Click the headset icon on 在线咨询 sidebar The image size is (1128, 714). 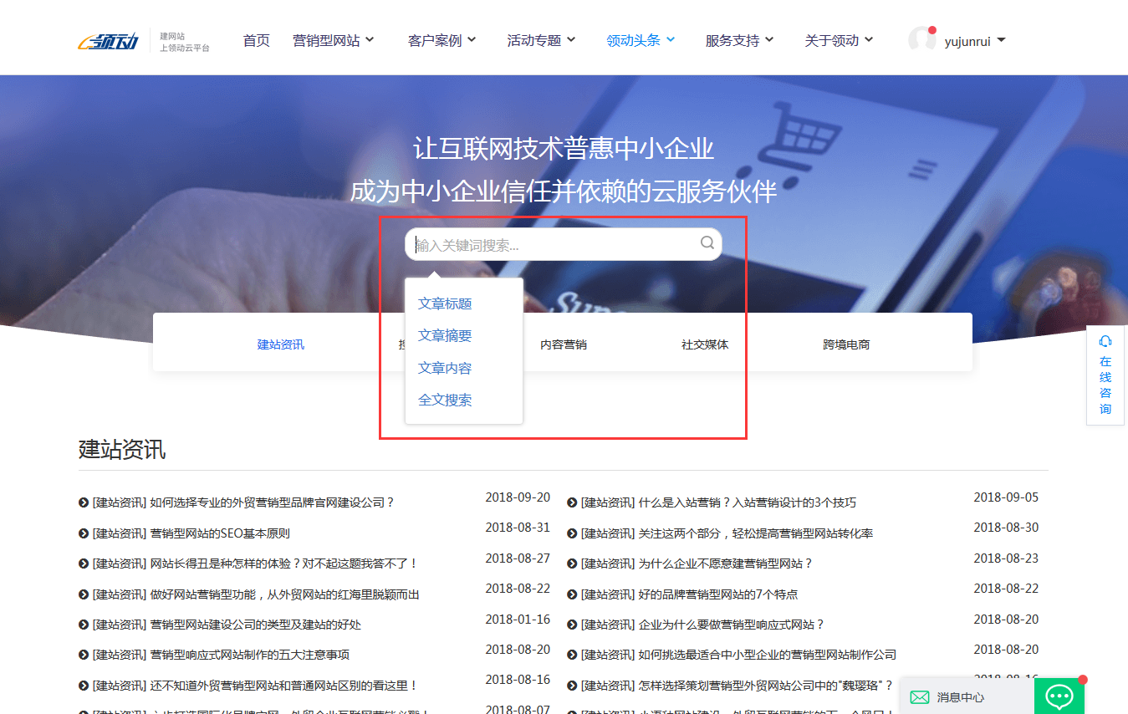pos(1105,342)
